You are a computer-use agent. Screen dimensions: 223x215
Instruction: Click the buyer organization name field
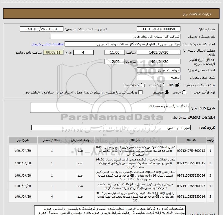point(115,37)
